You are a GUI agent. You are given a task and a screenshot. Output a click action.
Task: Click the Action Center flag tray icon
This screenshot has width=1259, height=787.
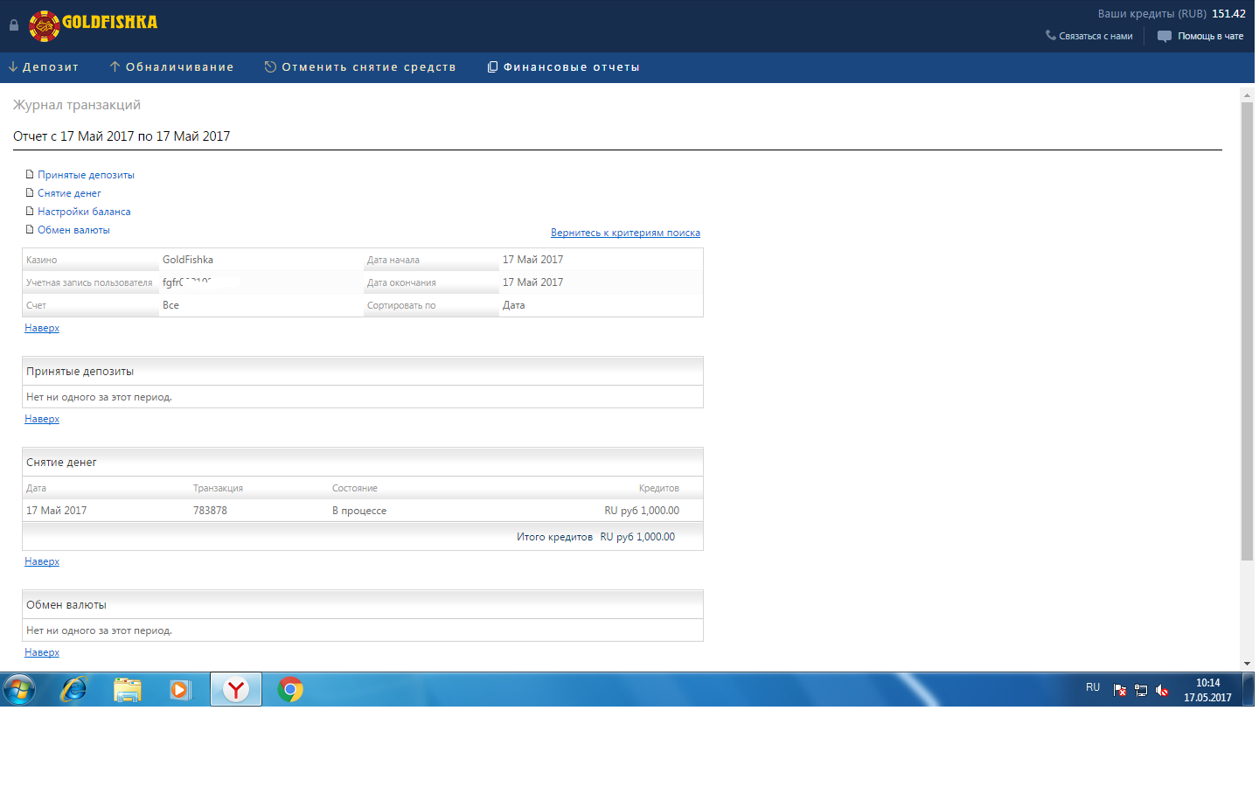click(1120, 690)
